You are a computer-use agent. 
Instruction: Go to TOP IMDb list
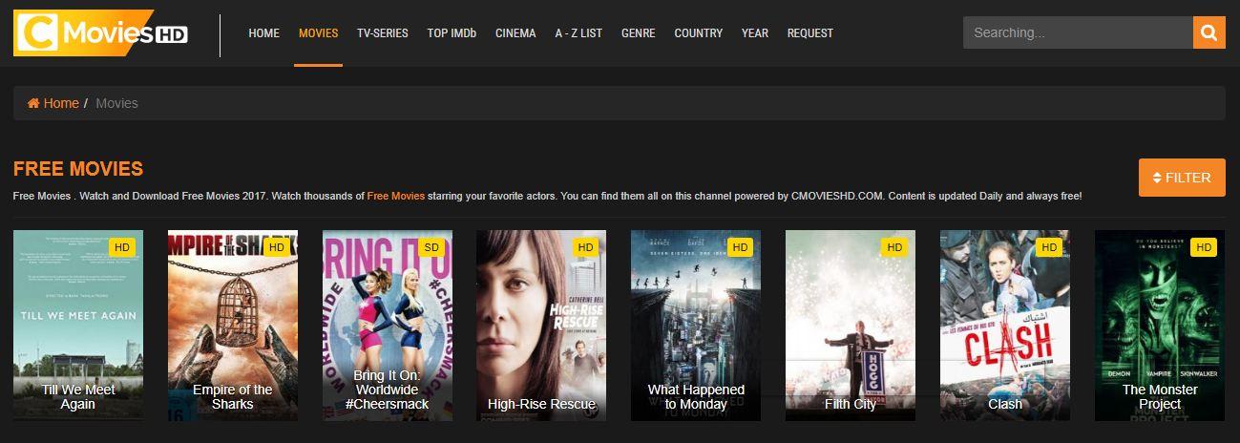[x=452, y=33]
